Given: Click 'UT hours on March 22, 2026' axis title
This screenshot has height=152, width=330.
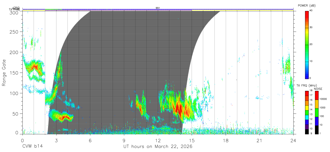Looking at the screenshot, I should (158, 147).
